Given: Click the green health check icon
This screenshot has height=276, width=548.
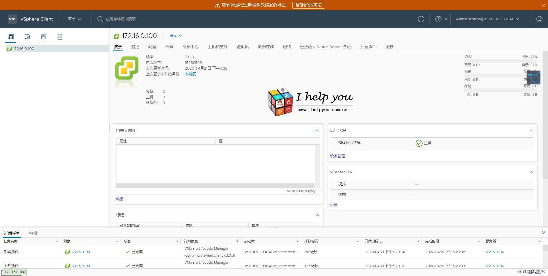Looking at the screenshot, I should pos(419,143).
